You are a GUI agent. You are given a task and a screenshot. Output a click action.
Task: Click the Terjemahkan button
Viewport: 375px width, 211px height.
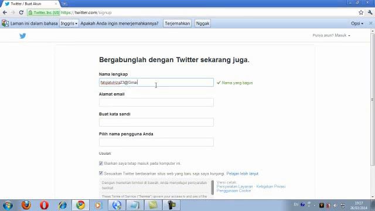(x=177, y=23)
